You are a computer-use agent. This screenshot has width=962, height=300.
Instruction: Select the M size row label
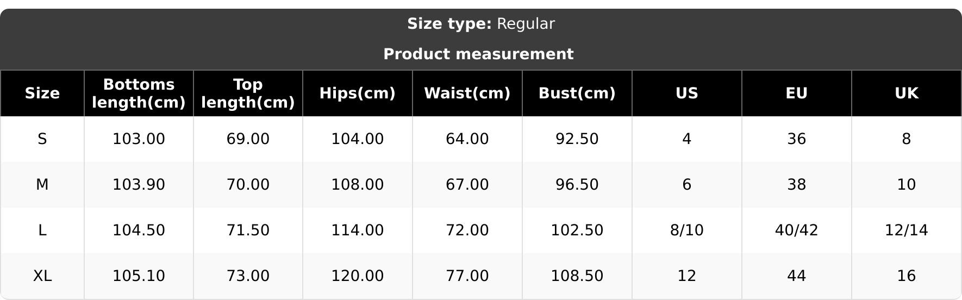(x=42, y=185)
